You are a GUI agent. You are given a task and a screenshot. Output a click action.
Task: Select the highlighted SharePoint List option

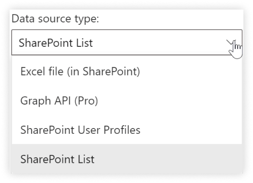tap(127, 159)
